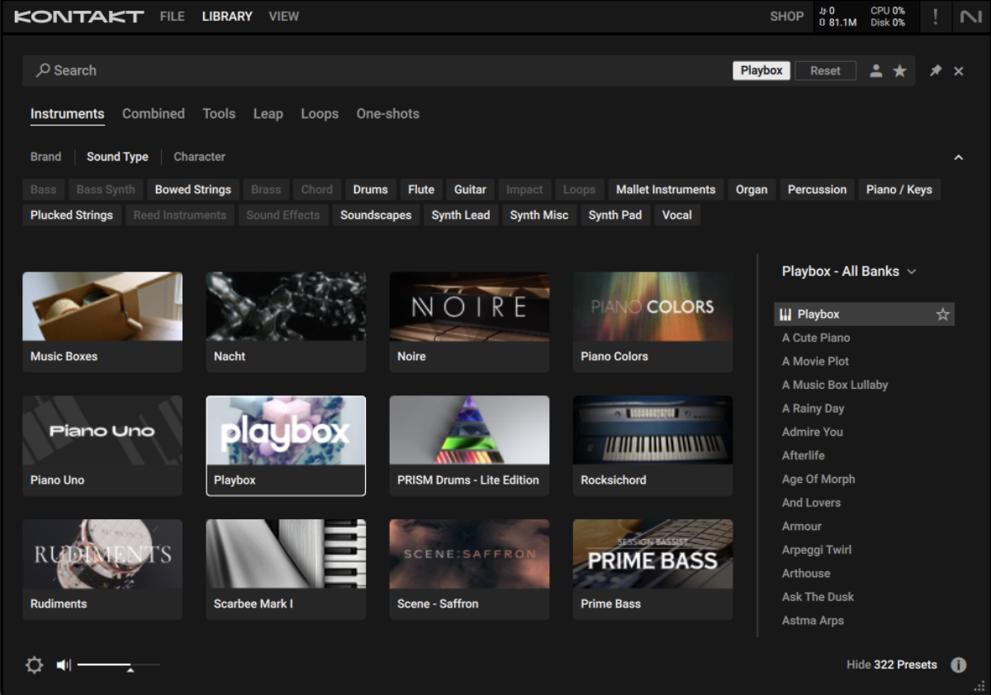Select the Brand filter category

click(x=45, y=157)
